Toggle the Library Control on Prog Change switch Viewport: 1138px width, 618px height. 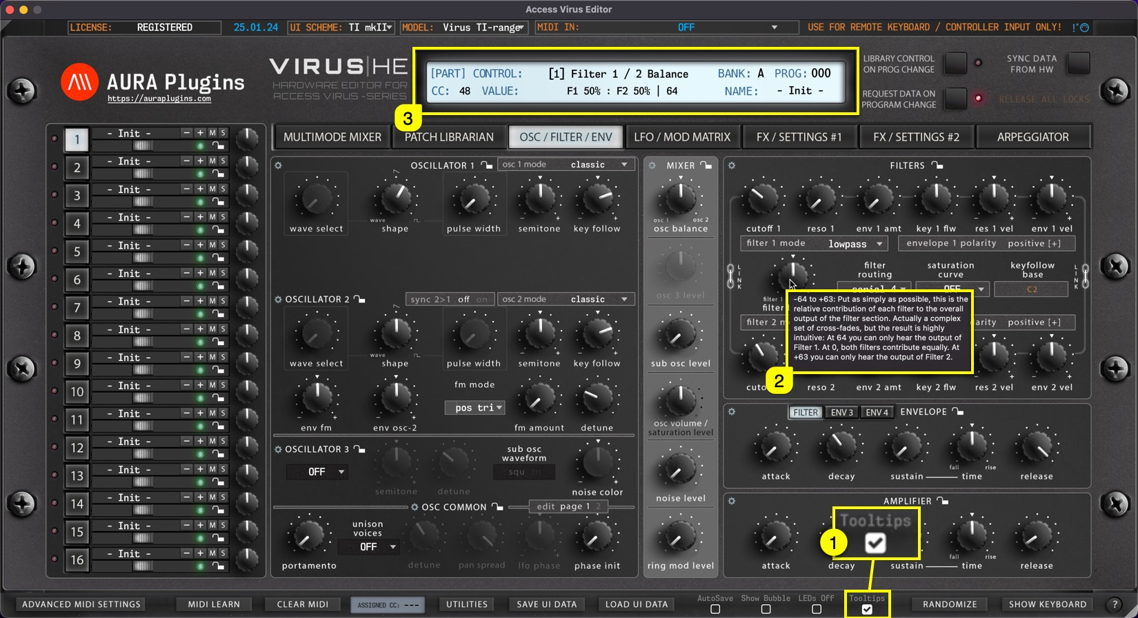955,63
